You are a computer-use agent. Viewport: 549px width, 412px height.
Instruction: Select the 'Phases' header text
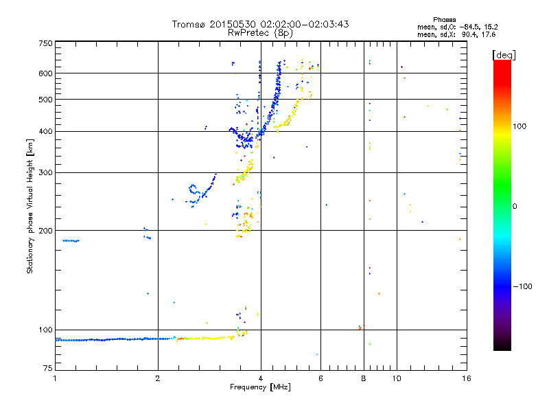coord(444,20)
